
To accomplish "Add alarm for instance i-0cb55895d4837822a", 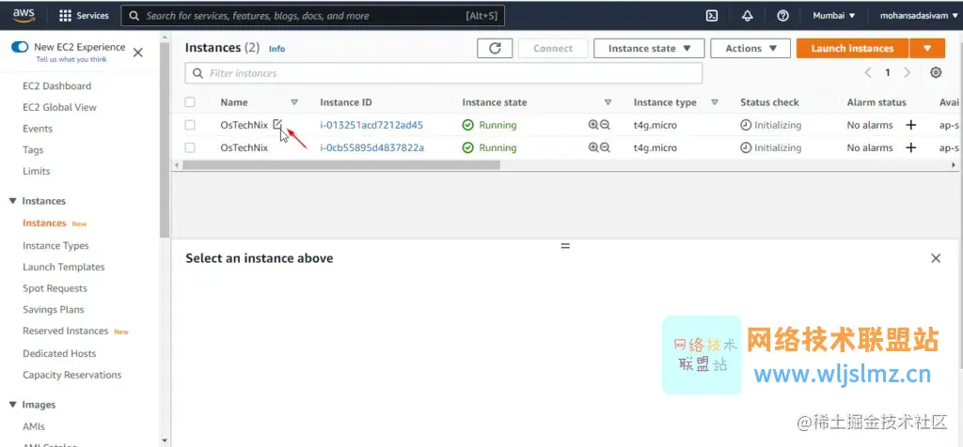I will pyautogui.click(x=910, y=147).
